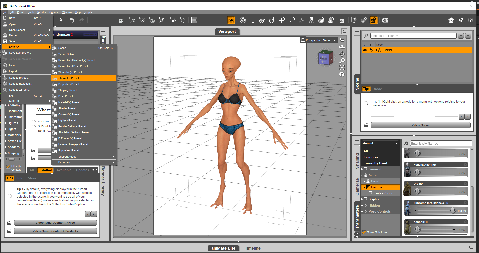
Task: Click the What's This help pointer icon
Action: [461, 20]
